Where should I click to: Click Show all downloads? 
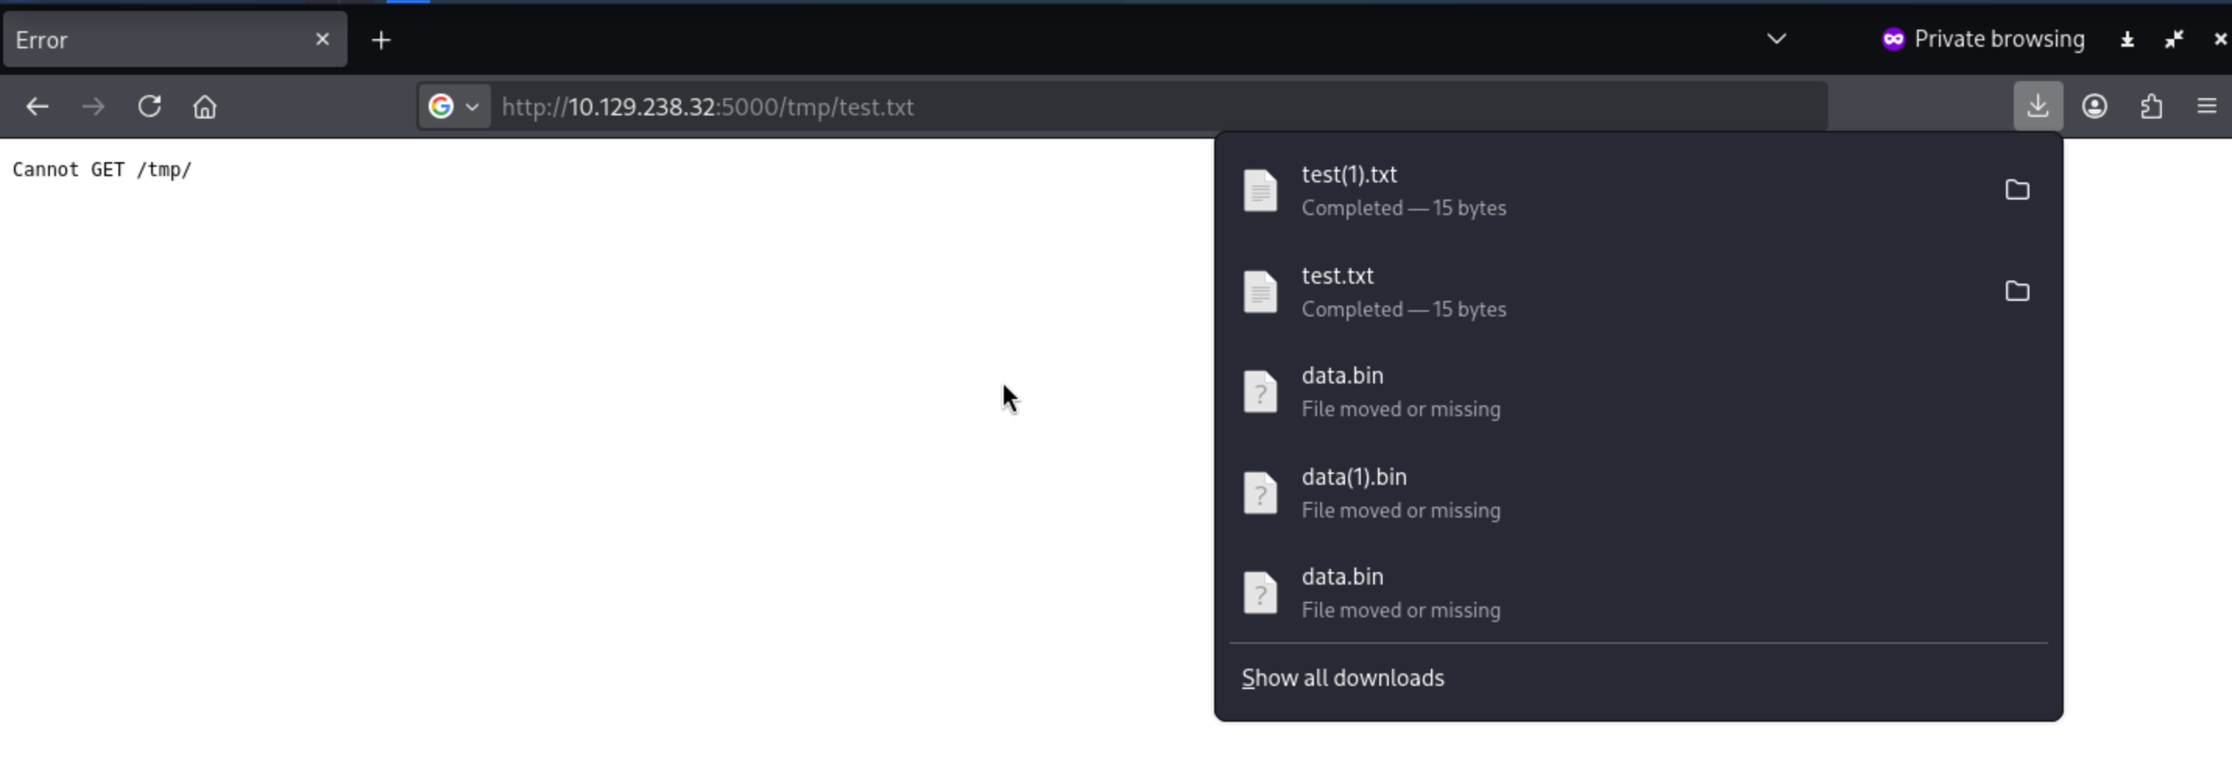tap(1342, 678)
